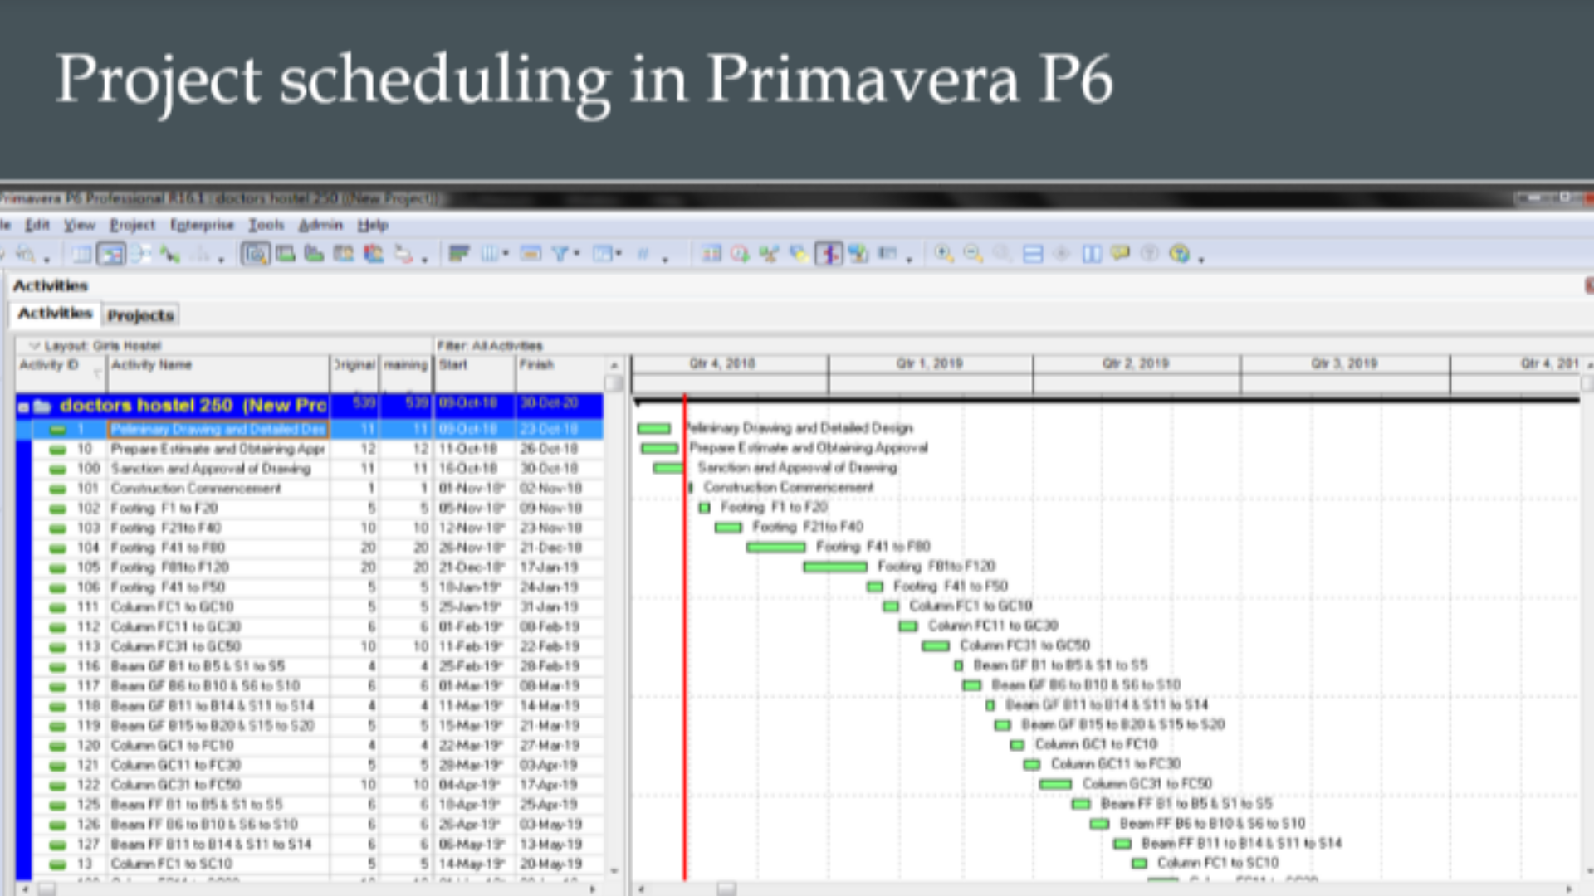Click the Columns toolbar icon
This screenshot has height=896, width=1594.
490,254
